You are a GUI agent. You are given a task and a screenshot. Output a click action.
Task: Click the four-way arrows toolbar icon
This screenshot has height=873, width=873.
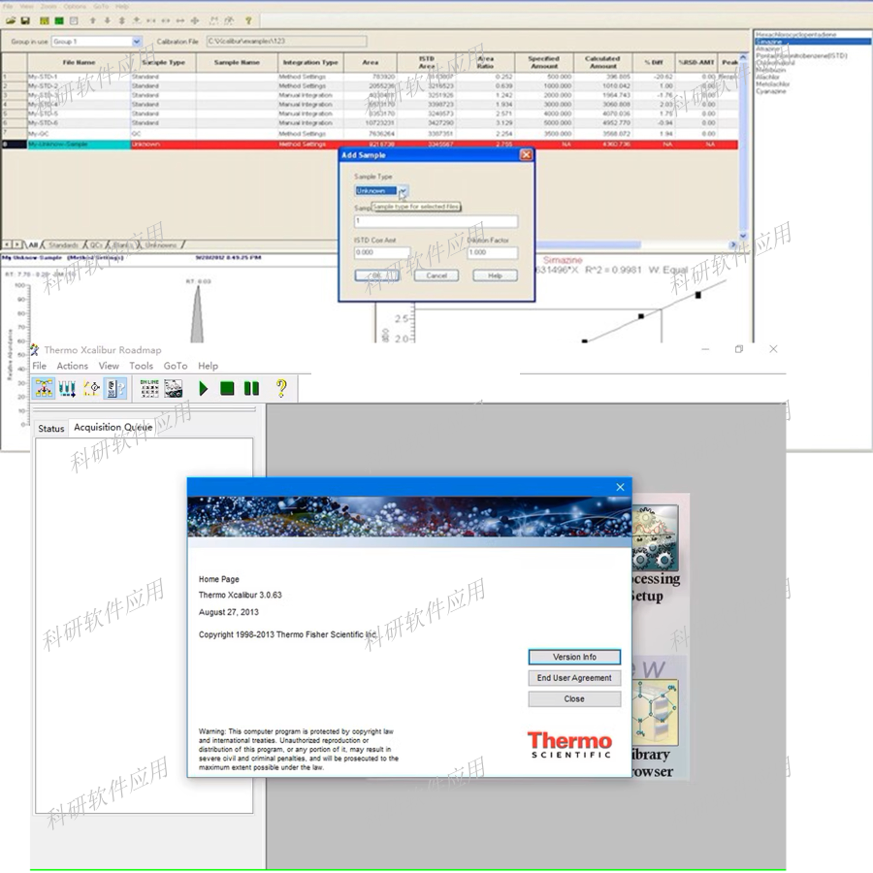(195, 21)
